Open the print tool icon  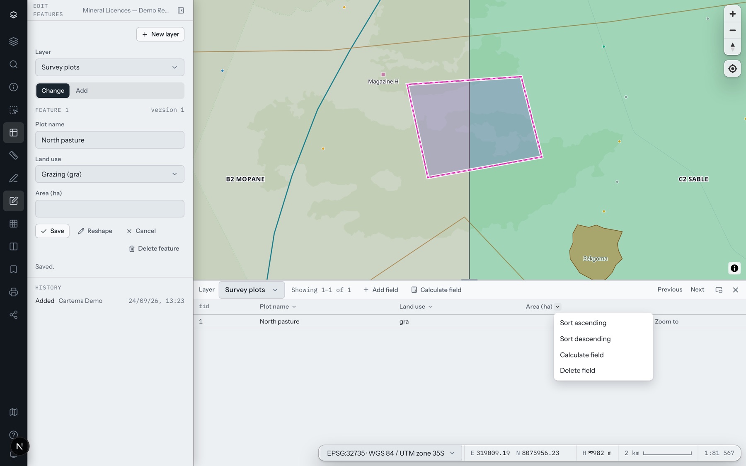13,292
